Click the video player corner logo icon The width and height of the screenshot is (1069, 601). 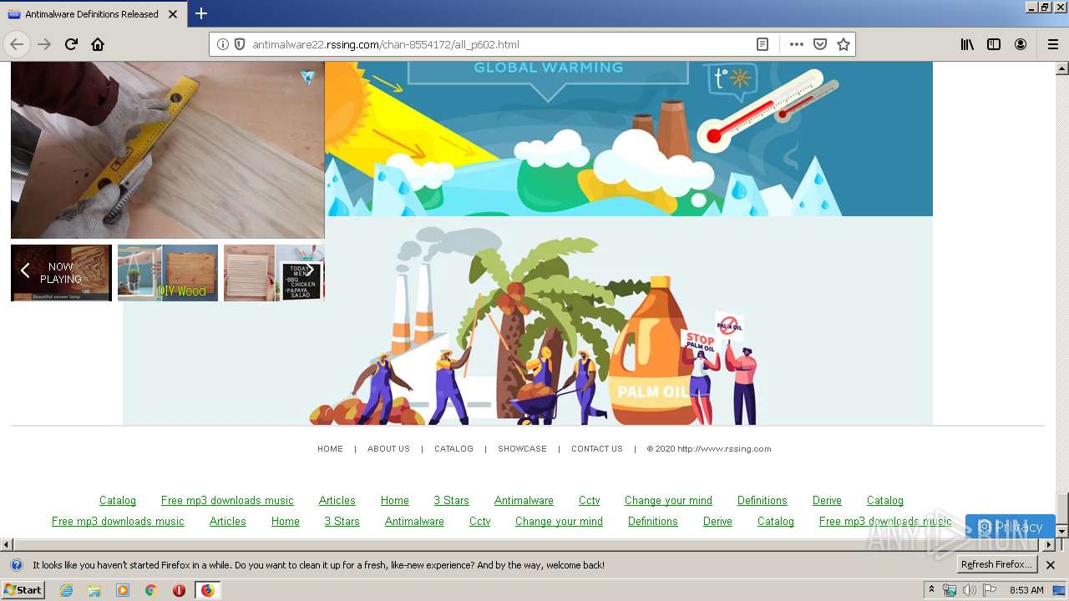pos(308,77)
